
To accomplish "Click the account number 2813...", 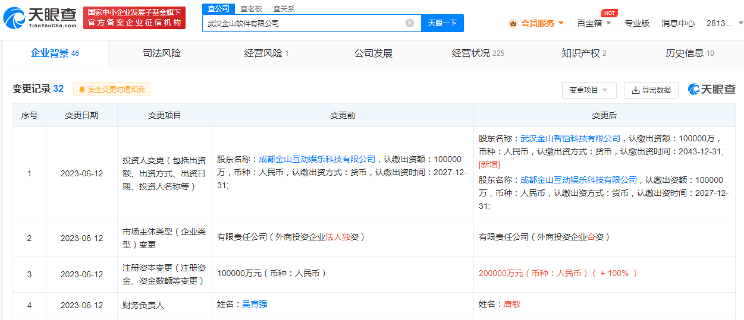I will (720, 23).
